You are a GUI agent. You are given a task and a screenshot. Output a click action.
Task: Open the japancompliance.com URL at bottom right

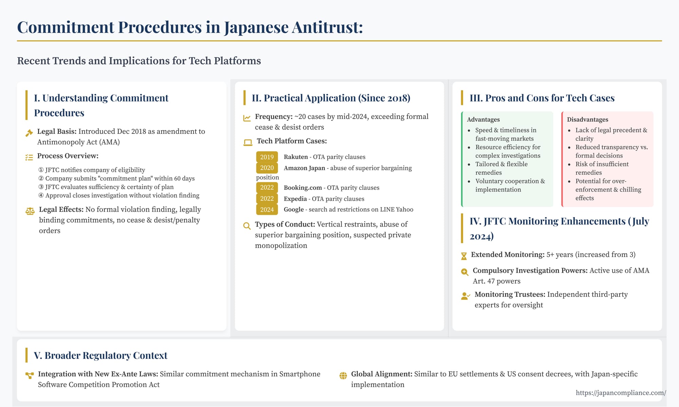[621, 393]
